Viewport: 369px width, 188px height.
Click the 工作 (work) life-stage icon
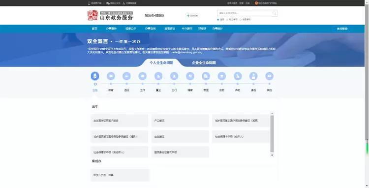(x=142, y=76)
